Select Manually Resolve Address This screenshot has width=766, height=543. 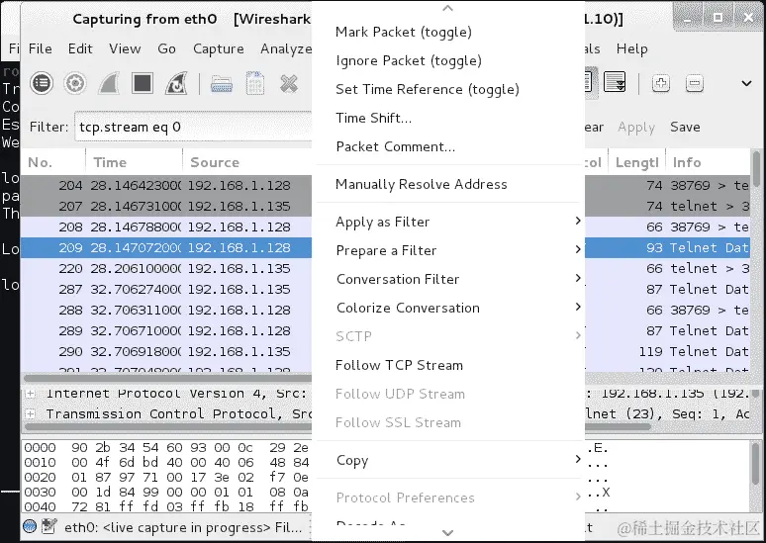click(x=447, y=185)
